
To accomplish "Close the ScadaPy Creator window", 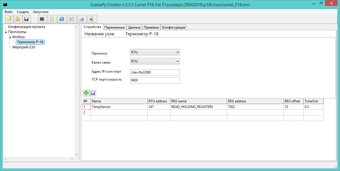I will 331,3.
